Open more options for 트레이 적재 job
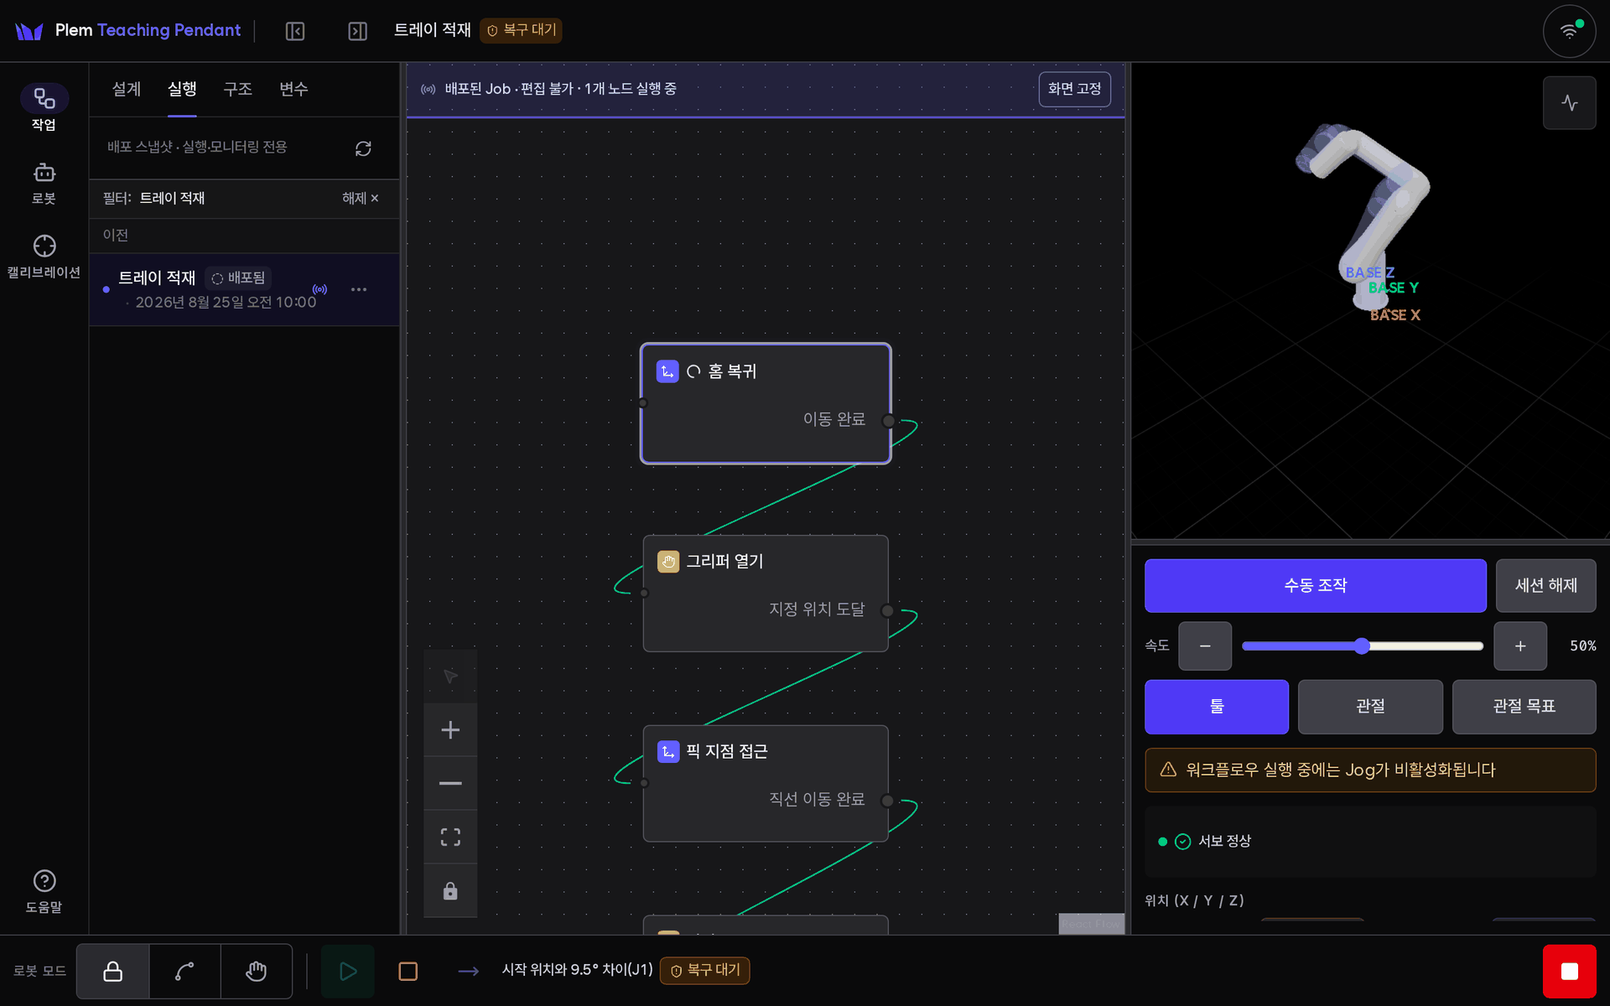The image size is (1610, 1006). click(359, 289)
